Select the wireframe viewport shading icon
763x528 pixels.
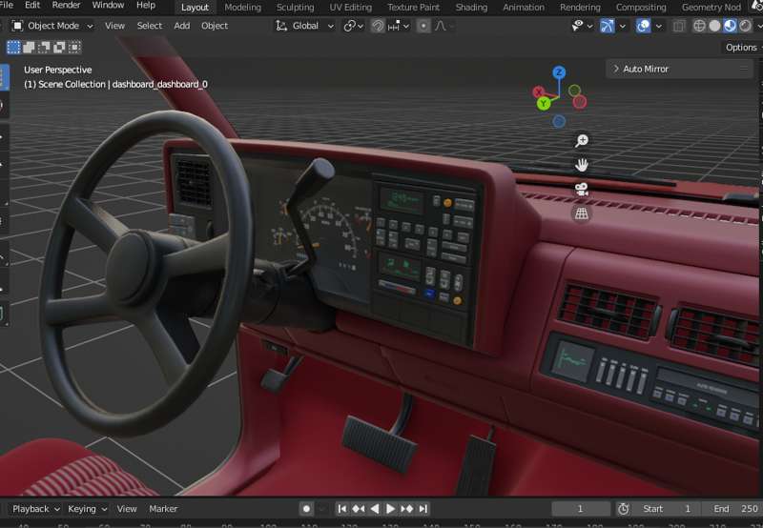pos(699,26)
